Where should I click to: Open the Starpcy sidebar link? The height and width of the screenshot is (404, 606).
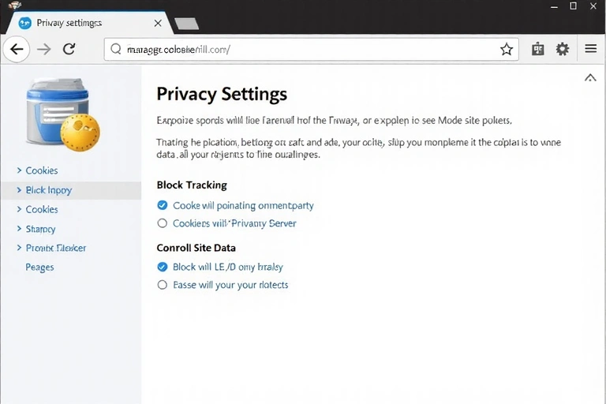(40, 230)
